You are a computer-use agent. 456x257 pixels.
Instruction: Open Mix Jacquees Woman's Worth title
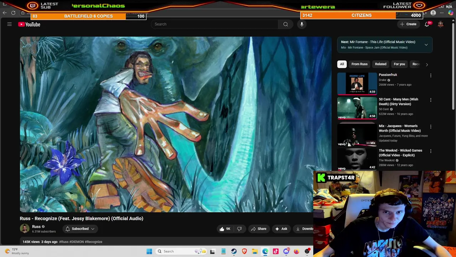coord(400,128)
